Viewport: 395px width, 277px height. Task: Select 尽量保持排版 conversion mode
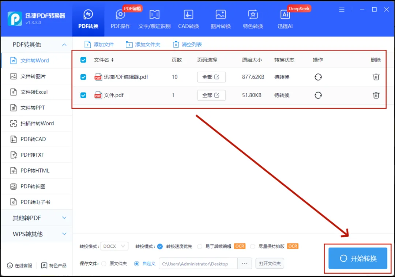click(252, 247)
